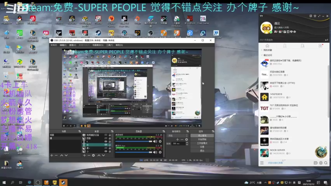Toggle visibility of highlighted text source
Image resolution: width=331 pixels, height=186 pixels.
pos(106,145)
